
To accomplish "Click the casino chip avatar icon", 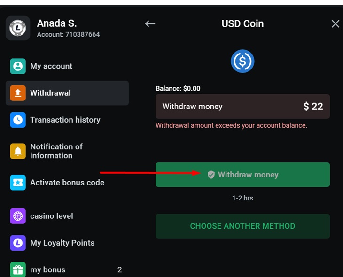I will click(x=18, y=28).
